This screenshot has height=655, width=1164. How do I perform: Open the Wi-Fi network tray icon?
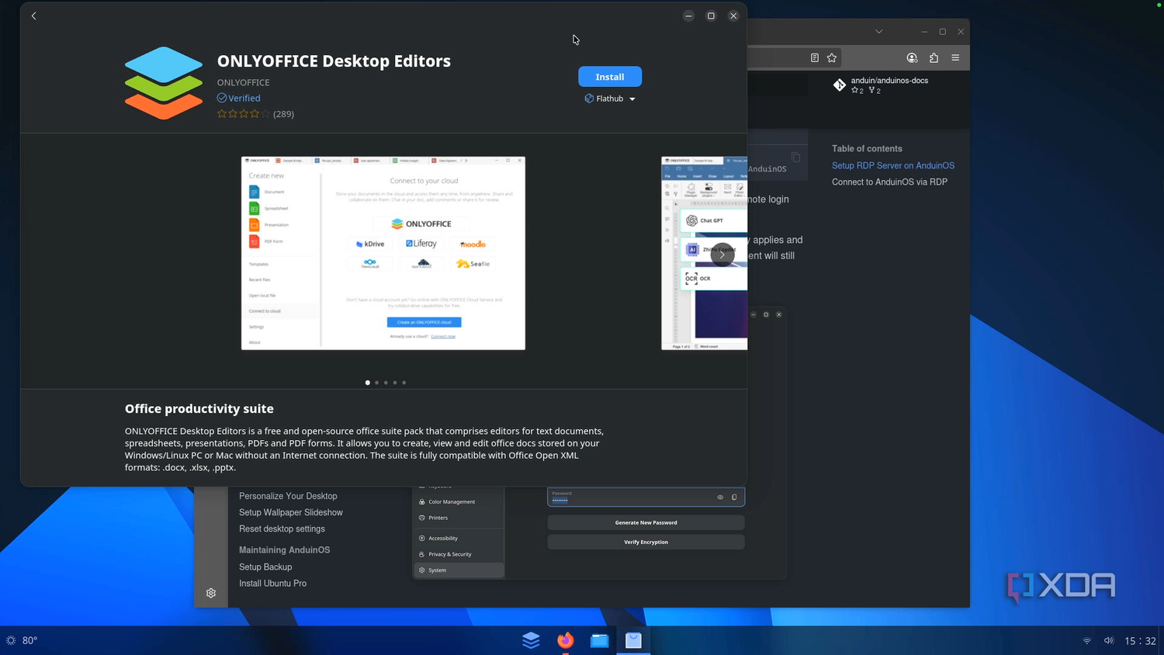click(1087, 640)
